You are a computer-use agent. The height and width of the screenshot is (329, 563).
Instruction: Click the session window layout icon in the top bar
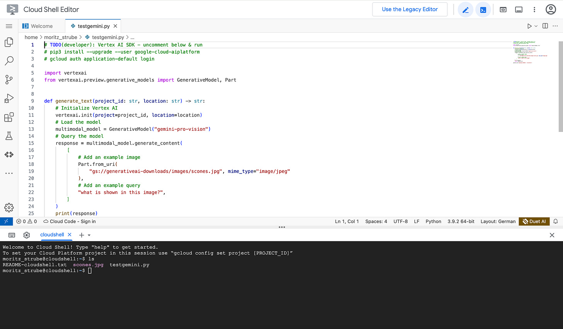(519, 10)
